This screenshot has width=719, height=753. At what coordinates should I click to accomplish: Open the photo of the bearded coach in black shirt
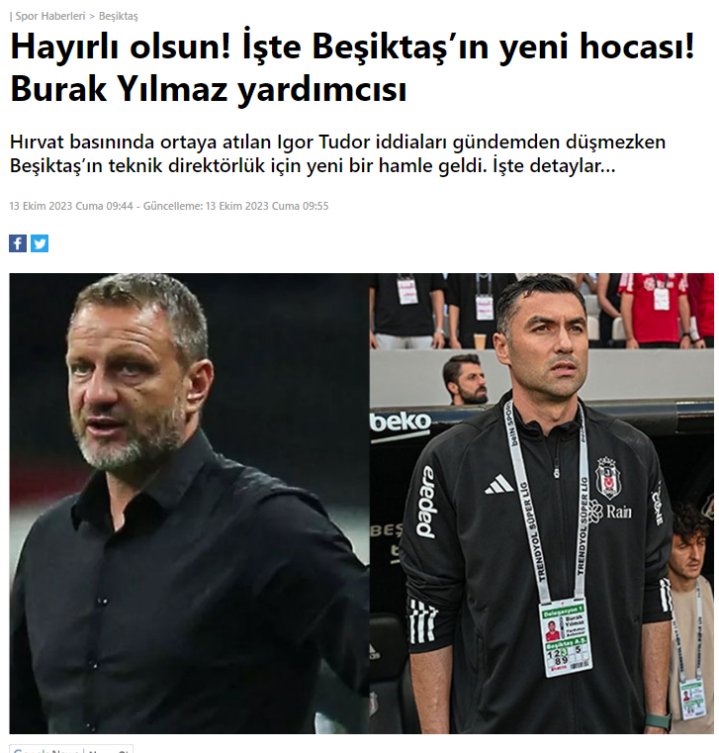(189, 504)
